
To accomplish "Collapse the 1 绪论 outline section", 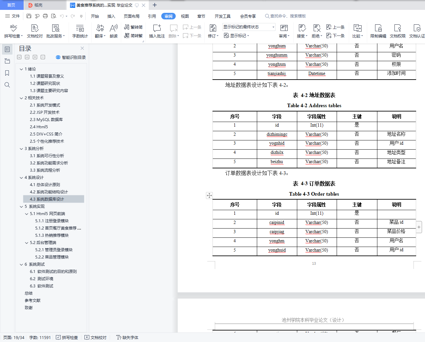I will tap(21, 69).
